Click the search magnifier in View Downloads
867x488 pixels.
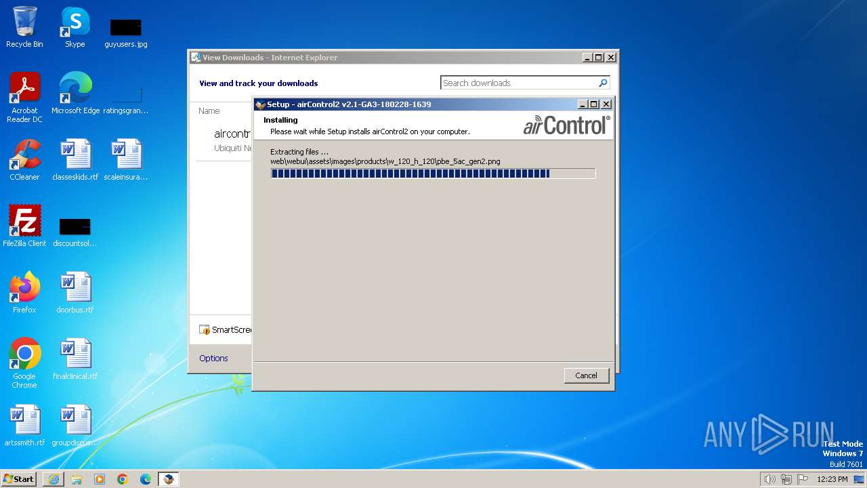(603, 83)
